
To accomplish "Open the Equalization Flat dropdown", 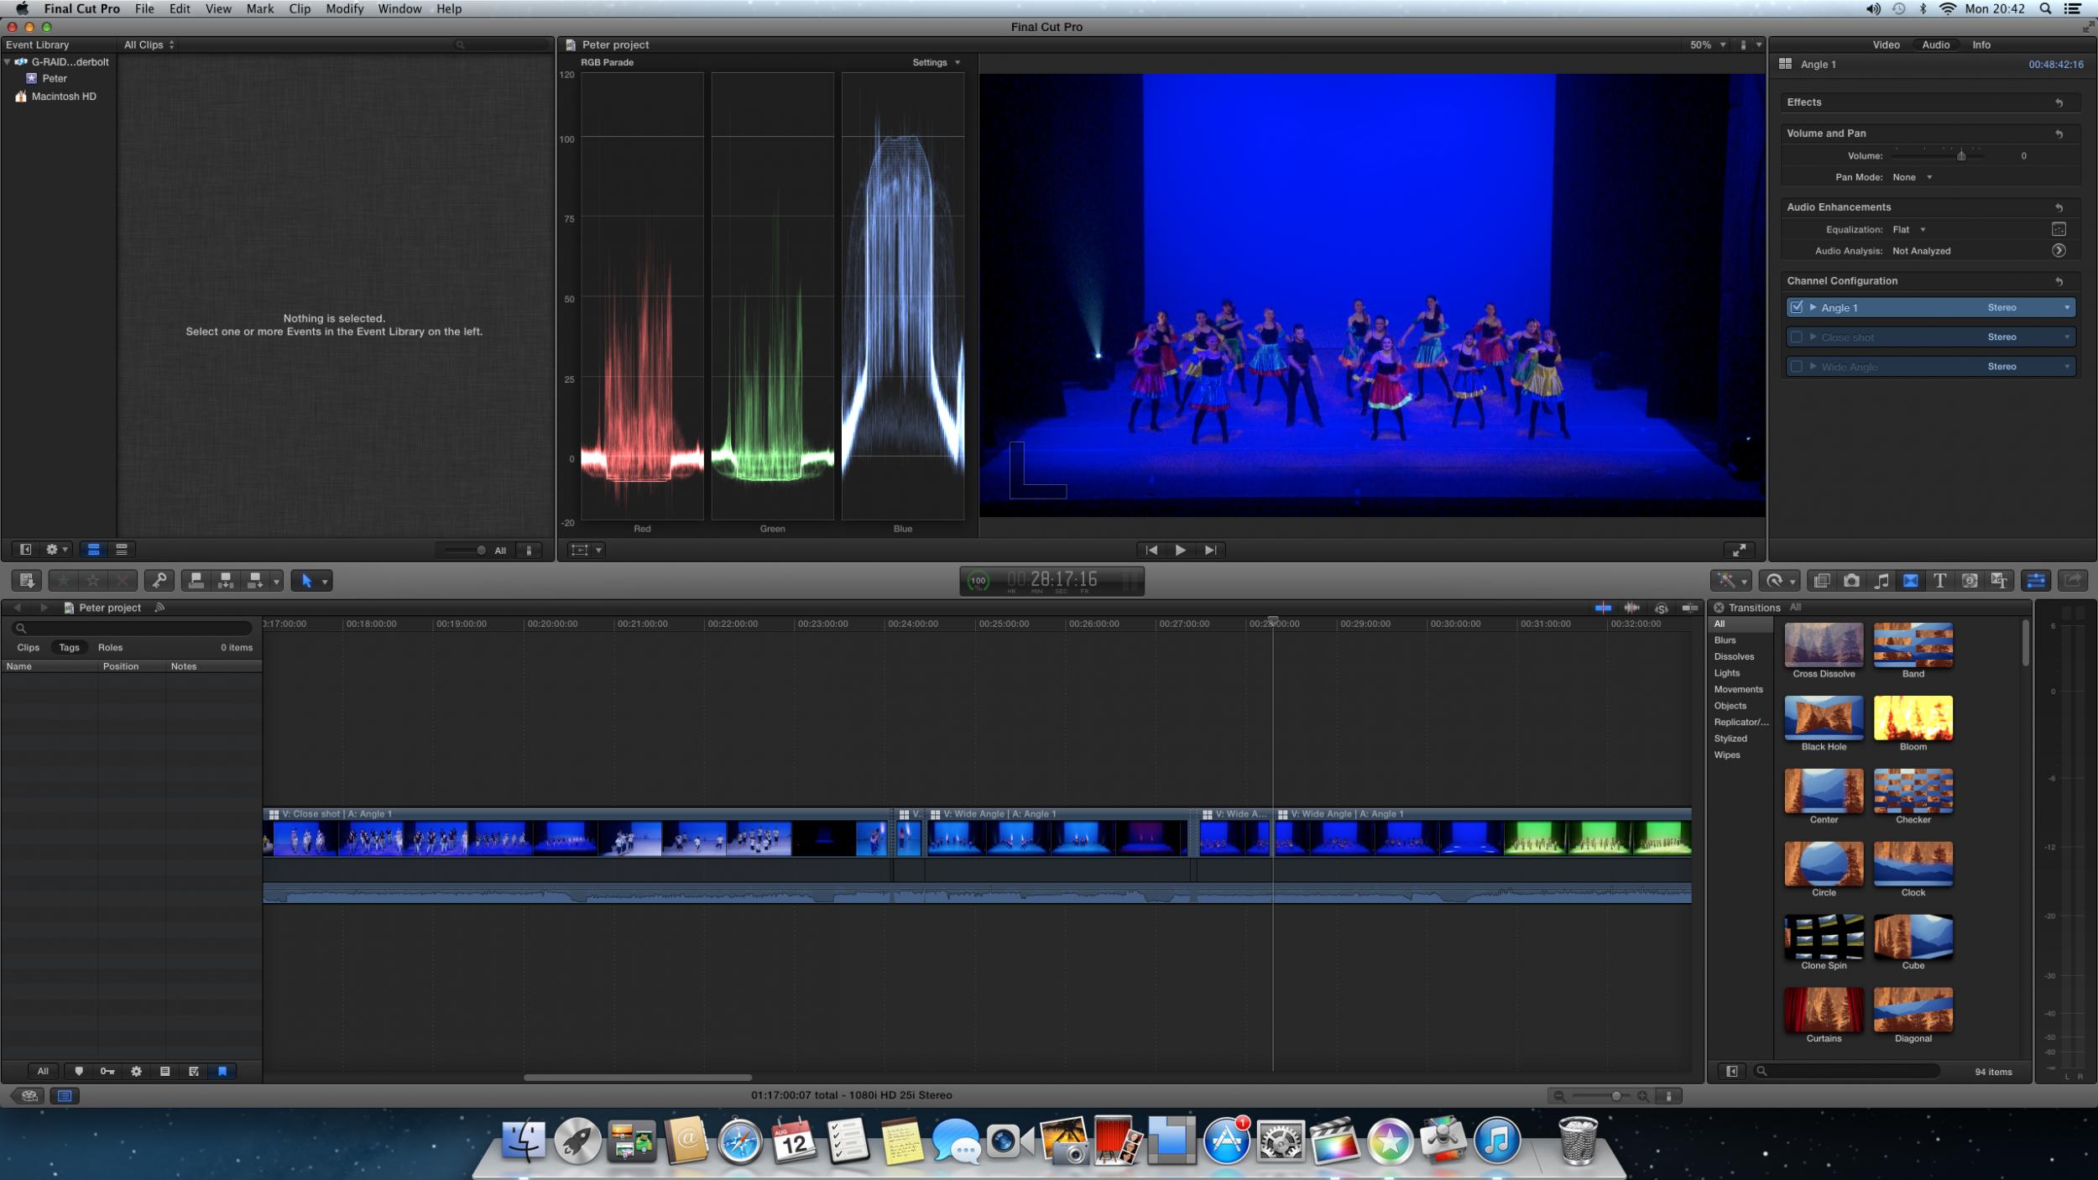I will click(x=1909, y=229).
